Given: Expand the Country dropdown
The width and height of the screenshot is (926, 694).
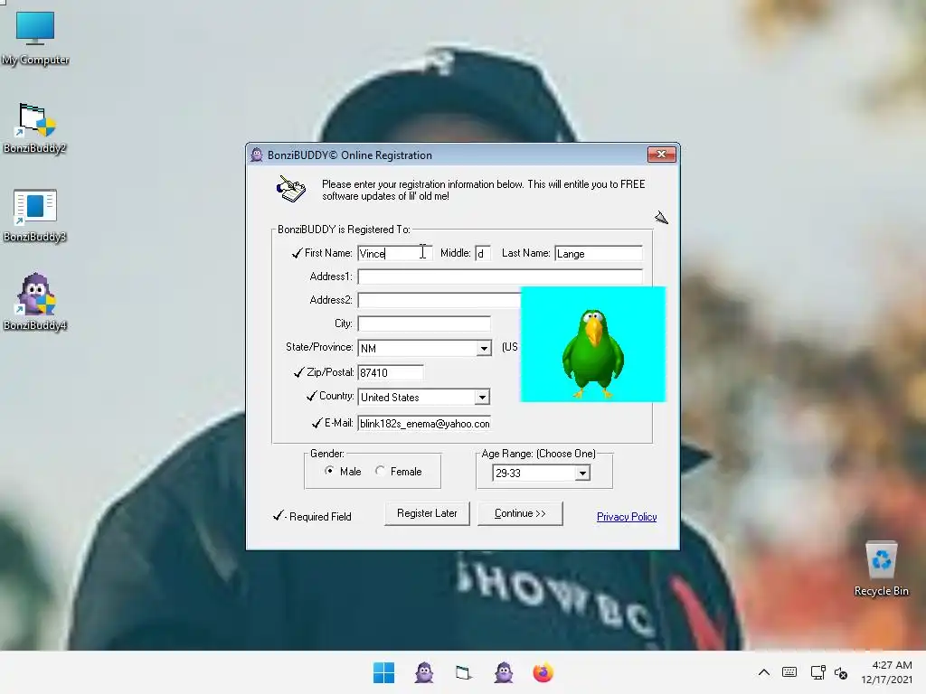Looking at the screenshot, I should point(482,398).
